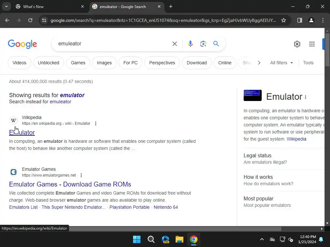The width and height of the screenshot is (330, 247).
Task: Search by image with Google Lens icon
Action: pyautogui.click(x=203, y=44)
